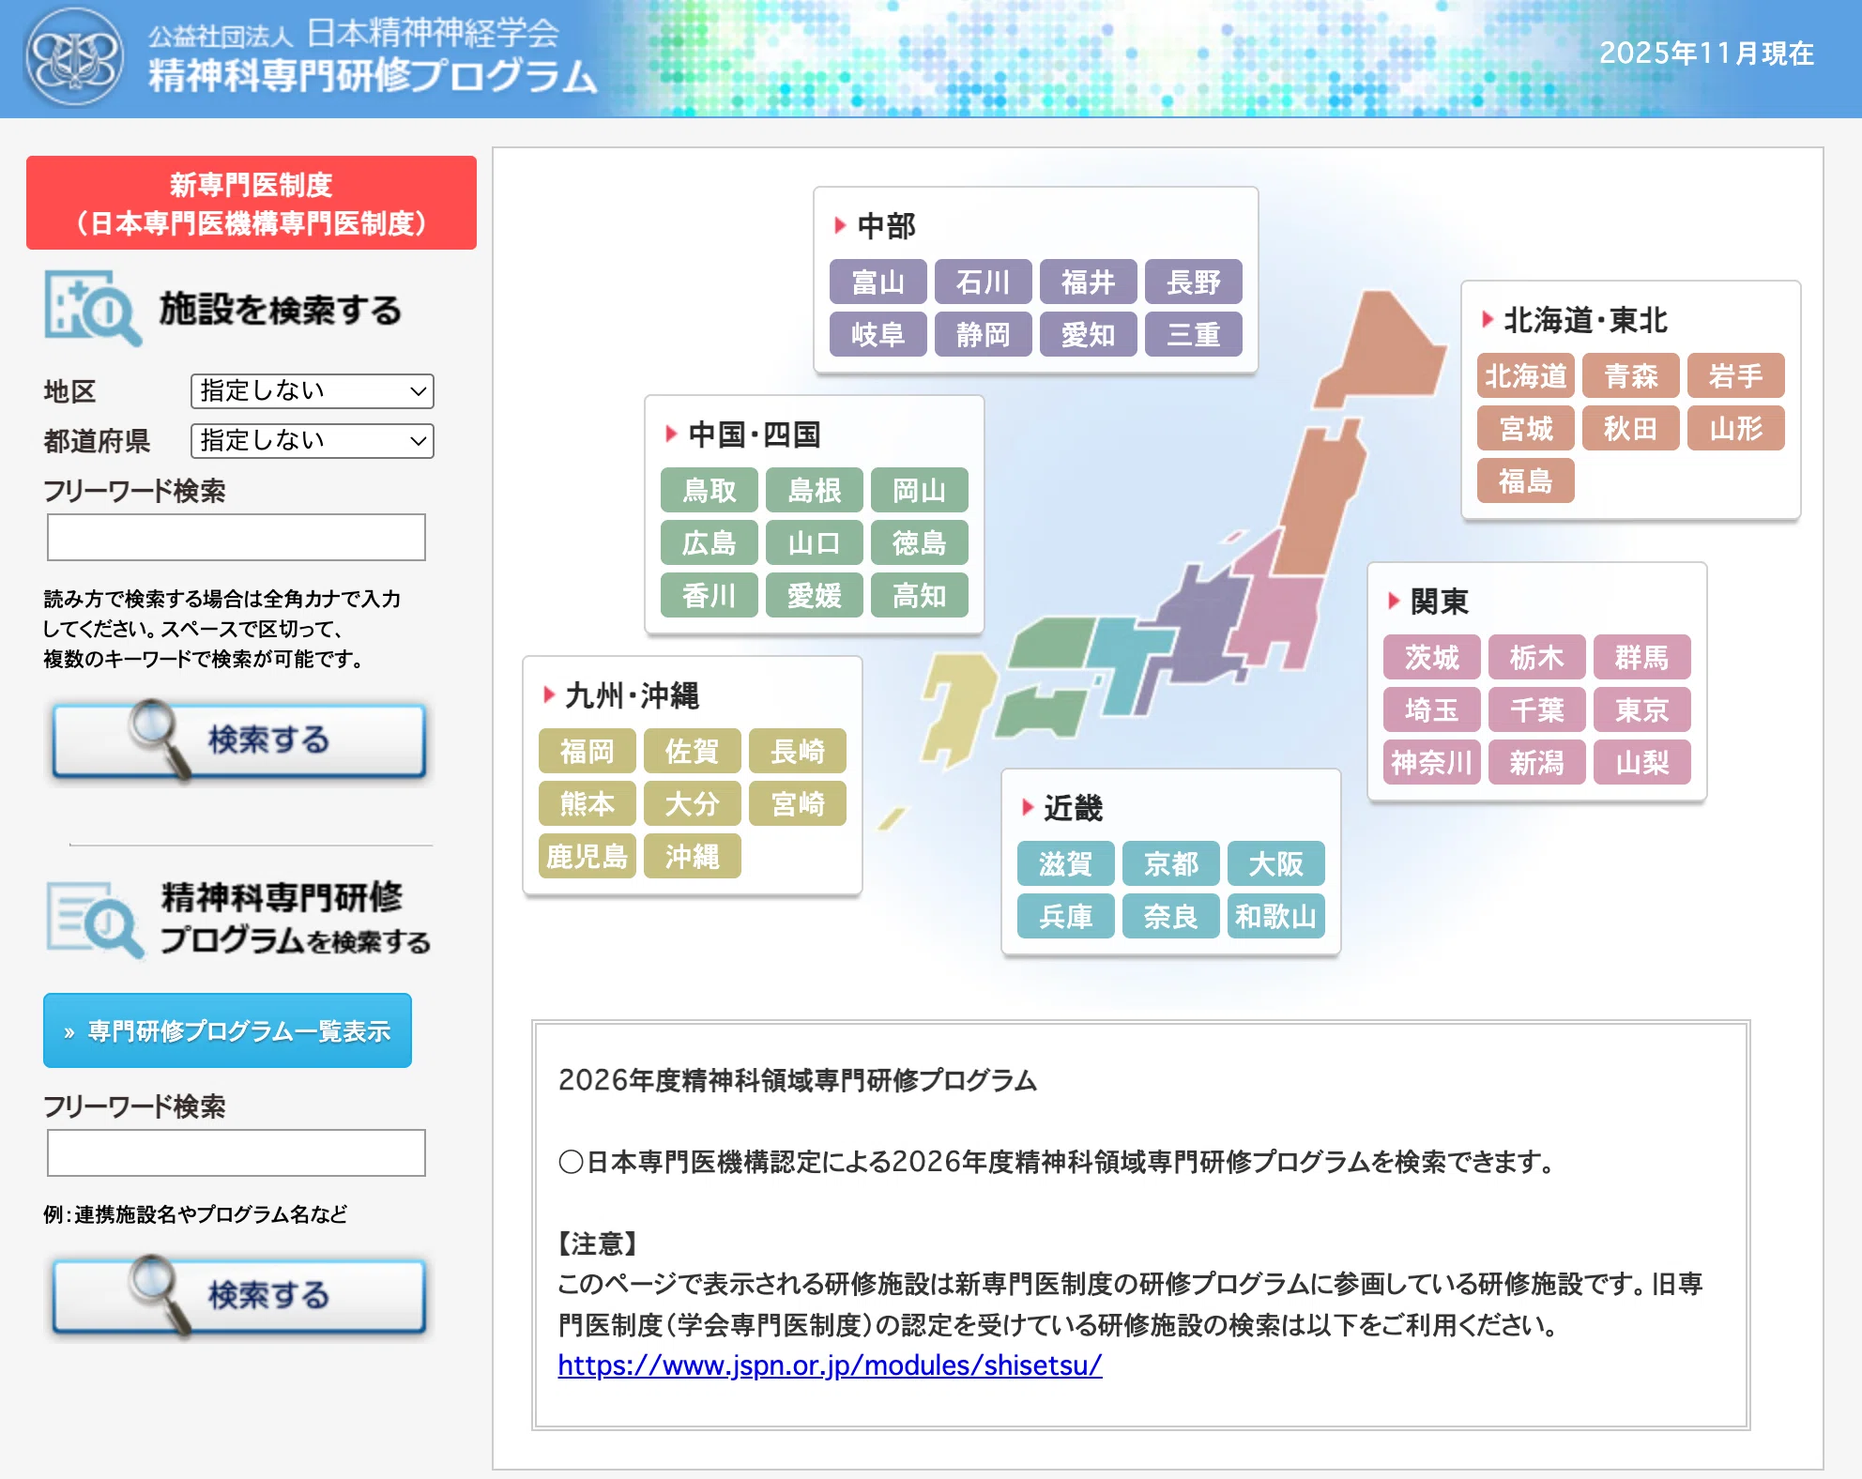Click the facility free-word search input field
This screenshot has height=1479, width=1862.
tap(237, 537)
